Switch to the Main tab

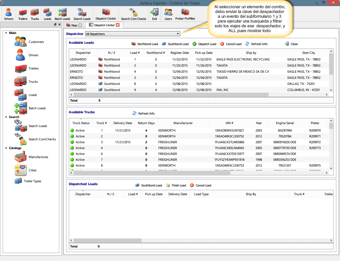74,25
